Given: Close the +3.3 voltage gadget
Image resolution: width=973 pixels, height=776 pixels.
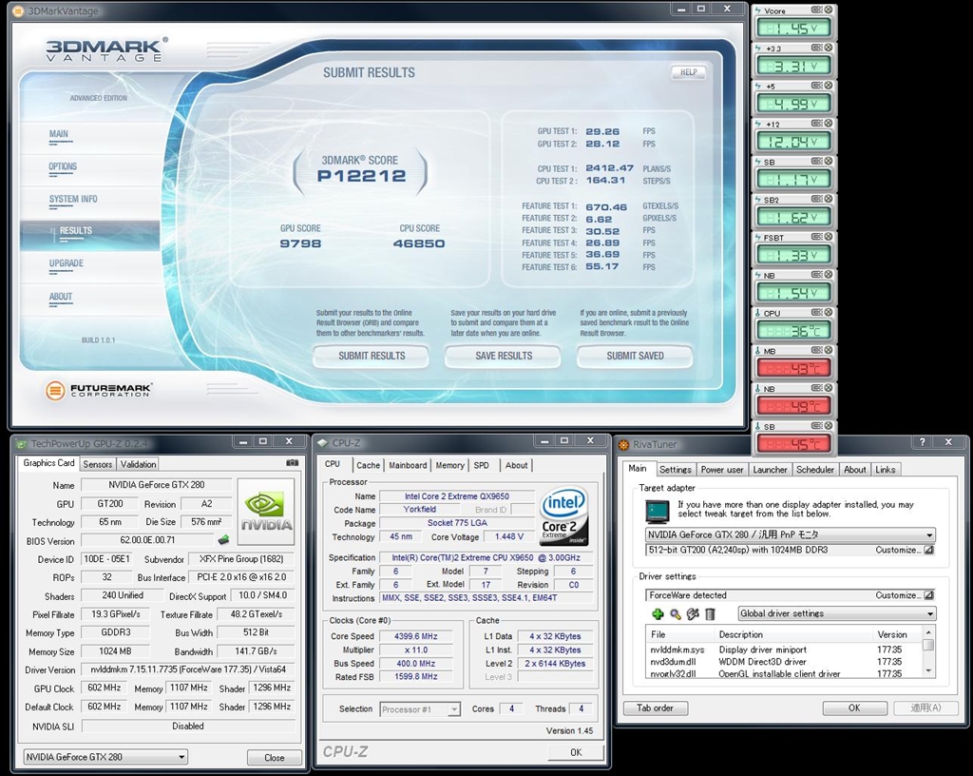Looking at the screenshot, I should click(829, 48).
